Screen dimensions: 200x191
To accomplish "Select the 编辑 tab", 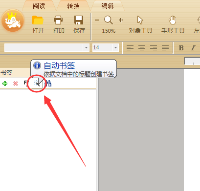I will (108, 6).
